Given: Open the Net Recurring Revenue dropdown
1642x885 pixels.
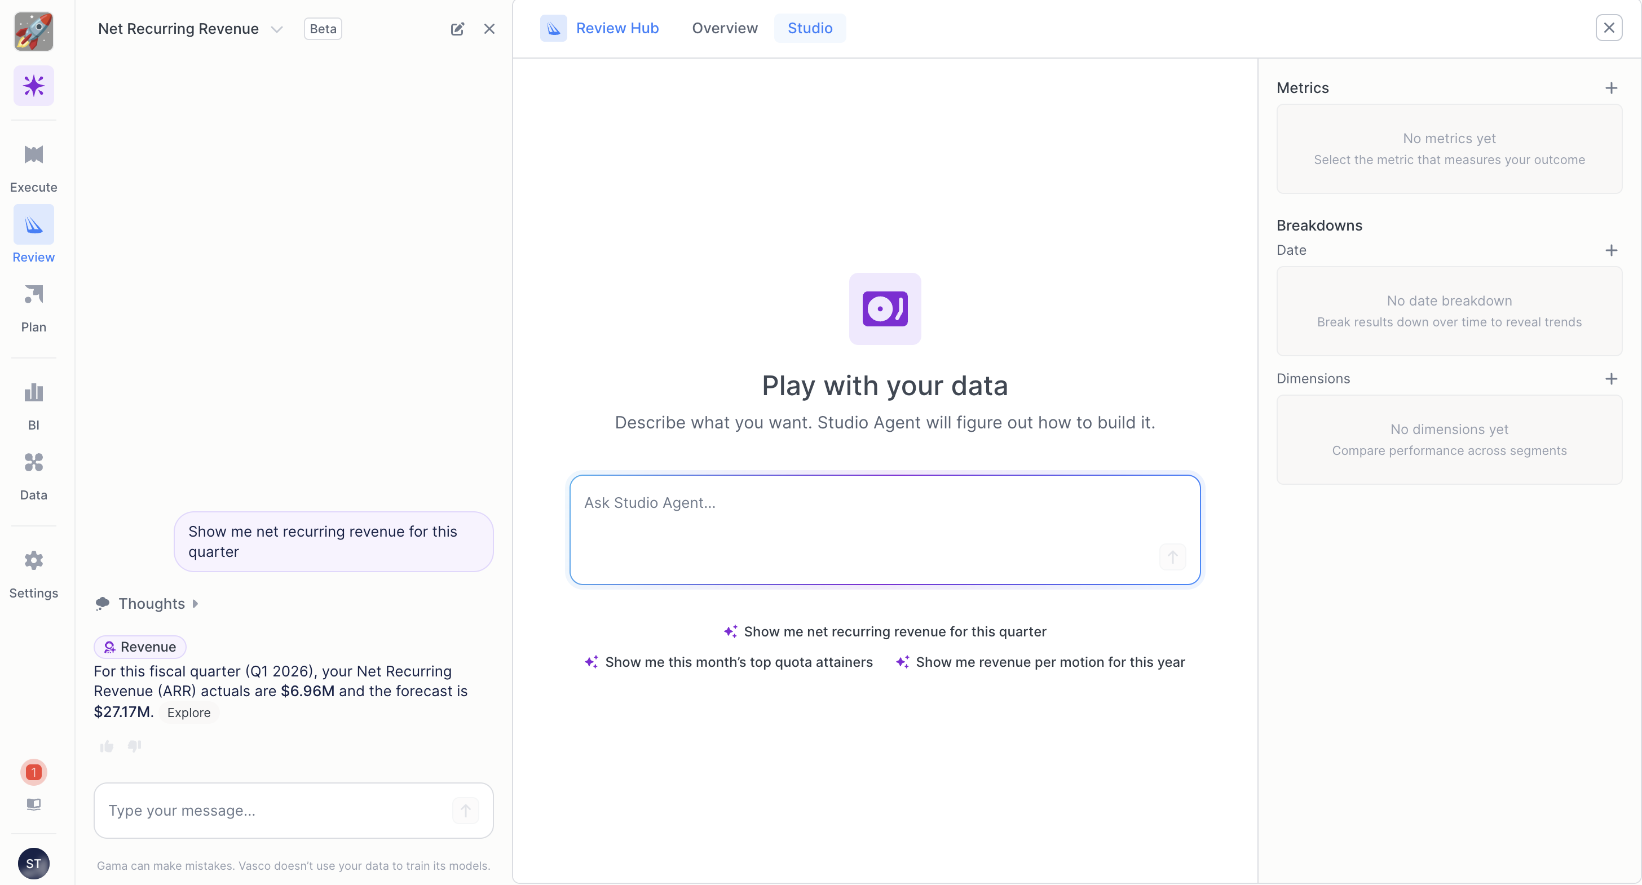Looking at the screenshot, I should pos(277,29).
